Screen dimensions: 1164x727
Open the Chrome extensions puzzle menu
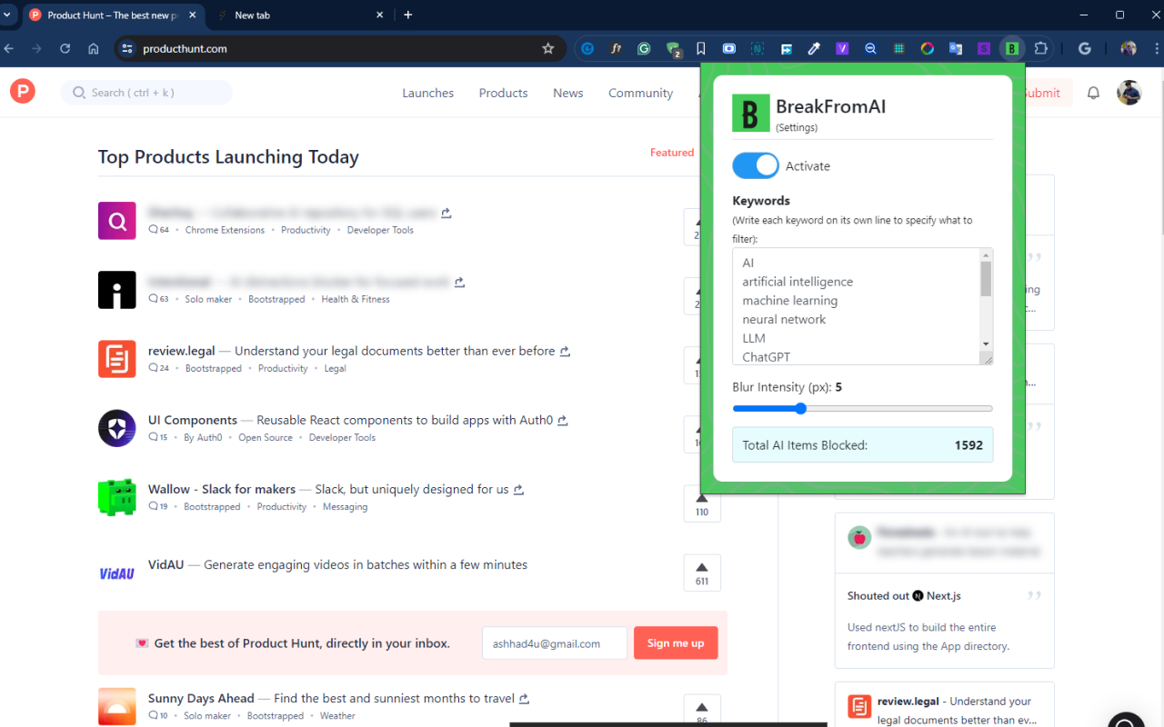(x=1041, y=48)
